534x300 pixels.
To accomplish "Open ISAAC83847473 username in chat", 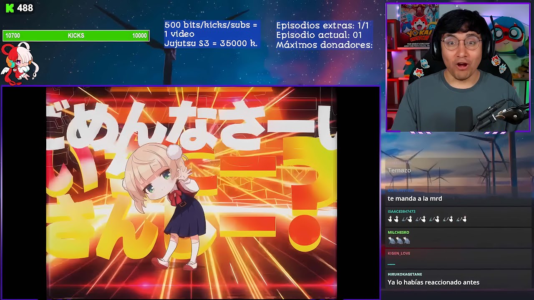I will (x=401, y=212).
